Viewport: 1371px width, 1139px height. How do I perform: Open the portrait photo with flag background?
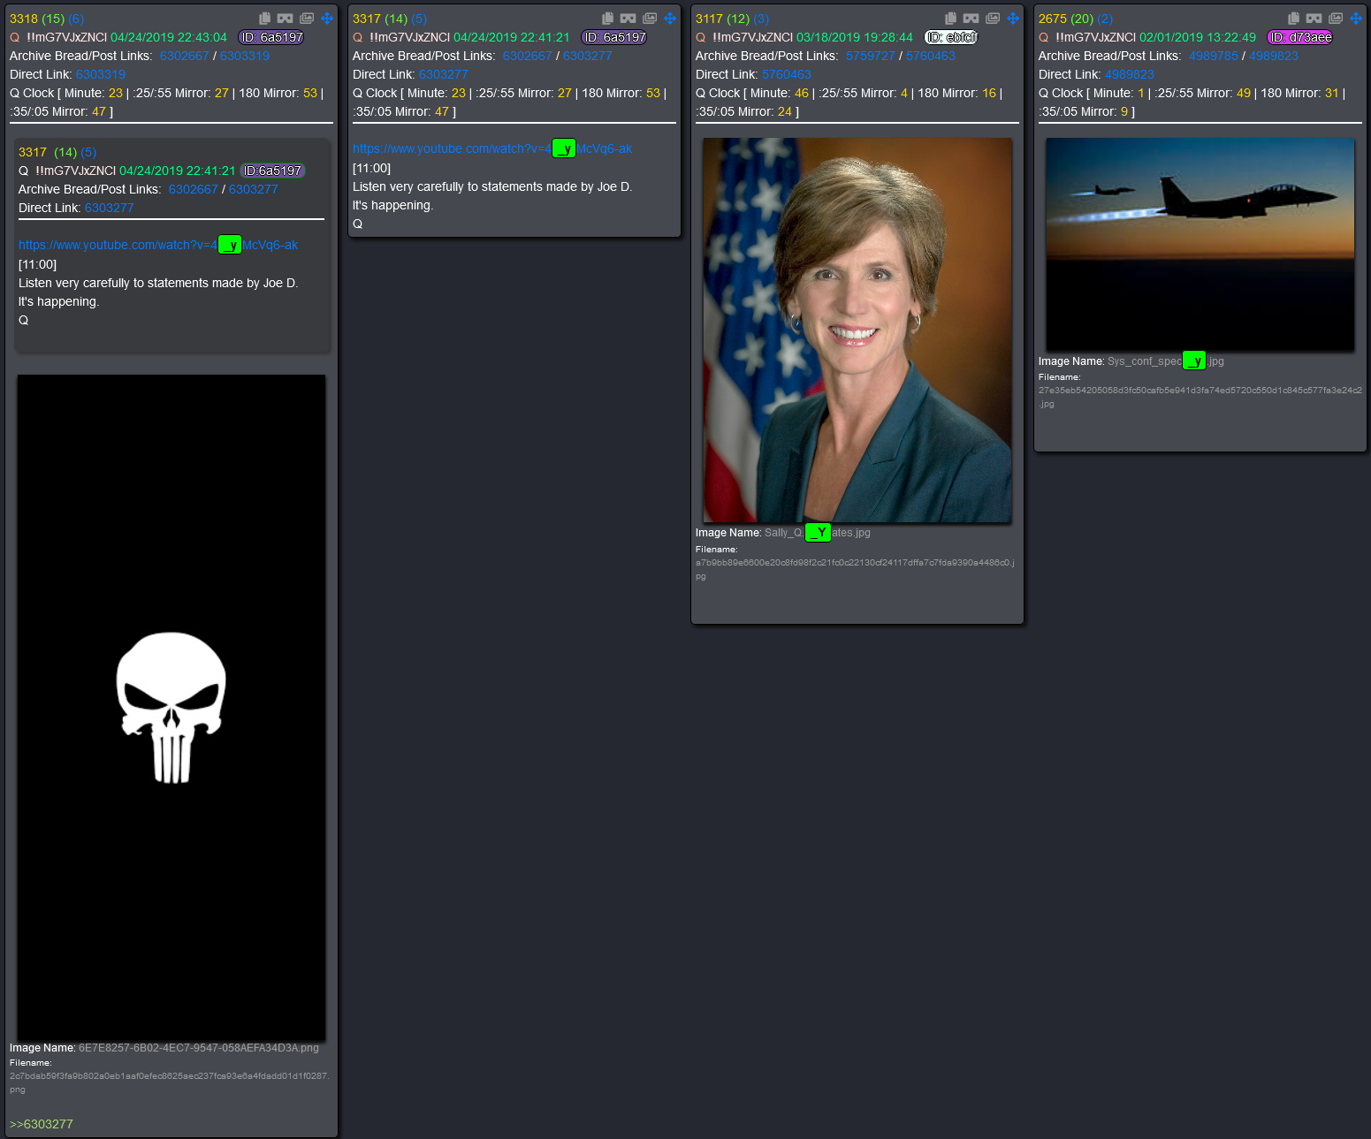pyautogui.click(x=857, y=330)
